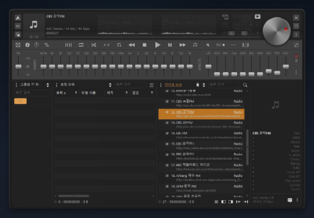Click the orange dropdown button in the grouping panel
This screenshot has width=314, height=218.
coord(20,101)
